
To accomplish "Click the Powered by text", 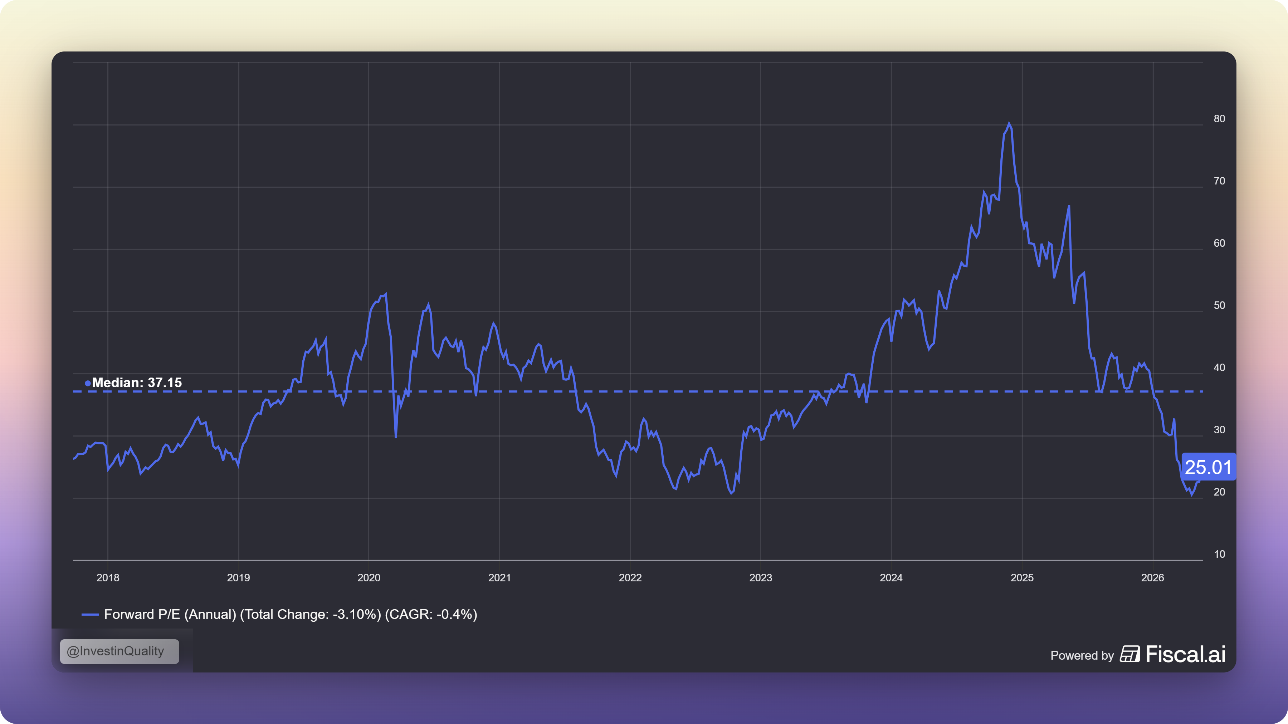I will [1082, 656].
